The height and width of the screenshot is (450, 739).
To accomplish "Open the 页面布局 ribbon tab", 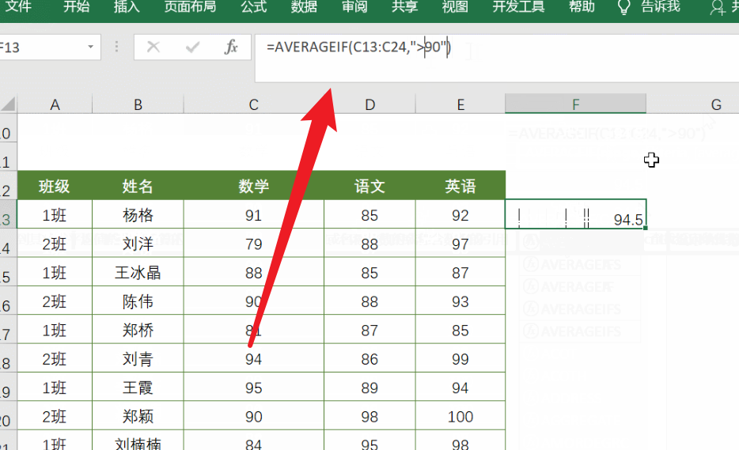I will click(x=190, y=6).
